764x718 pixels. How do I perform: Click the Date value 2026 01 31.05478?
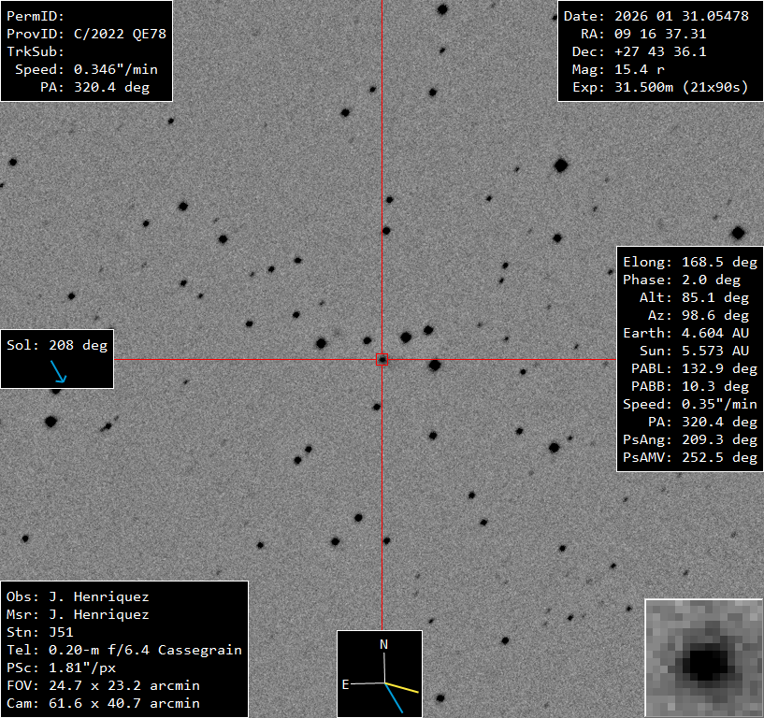coord(682,17)
